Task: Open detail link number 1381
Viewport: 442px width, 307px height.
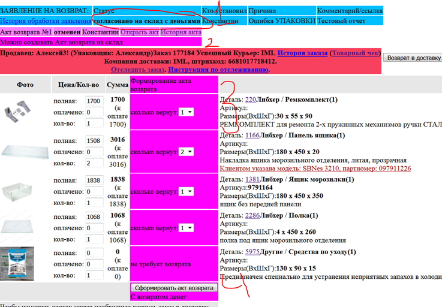Action: pos(252,179)
